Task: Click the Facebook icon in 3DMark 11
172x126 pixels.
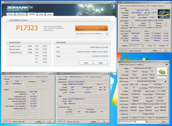Action: point(113,7)
